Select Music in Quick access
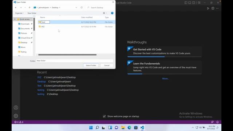The image size is (233, 131). [22, 47]
